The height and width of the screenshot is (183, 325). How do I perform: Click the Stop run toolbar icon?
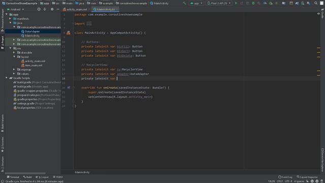(276, 3)
